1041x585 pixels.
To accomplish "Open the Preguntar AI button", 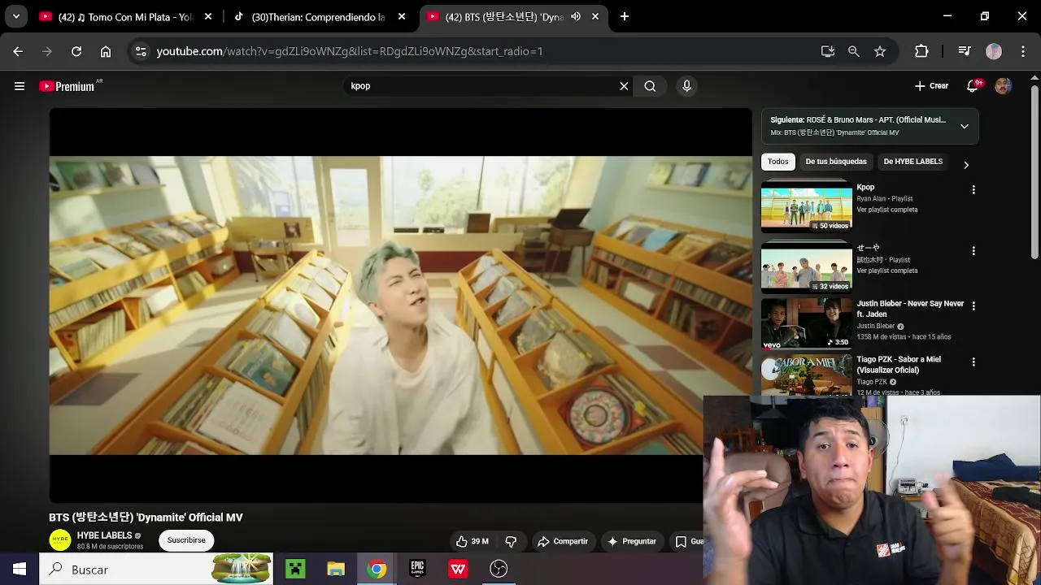I will click(632, 541).
